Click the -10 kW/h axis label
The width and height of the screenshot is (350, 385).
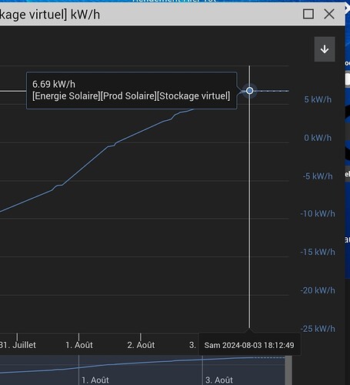[318, 213]
